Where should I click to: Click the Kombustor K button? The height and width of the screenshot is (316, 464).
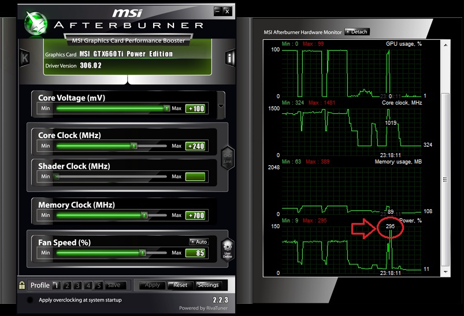pyautogui.click(x=25, y=58)
